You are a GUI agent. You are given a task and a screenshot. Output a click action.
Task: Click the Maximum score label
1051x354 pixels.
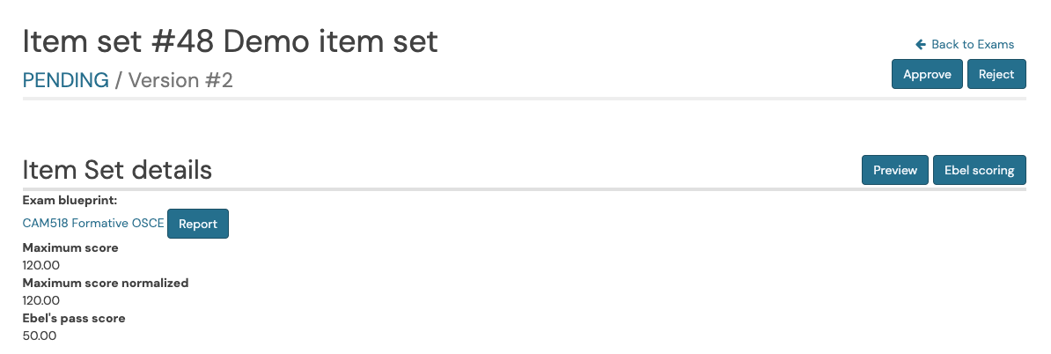coord(70,247)
